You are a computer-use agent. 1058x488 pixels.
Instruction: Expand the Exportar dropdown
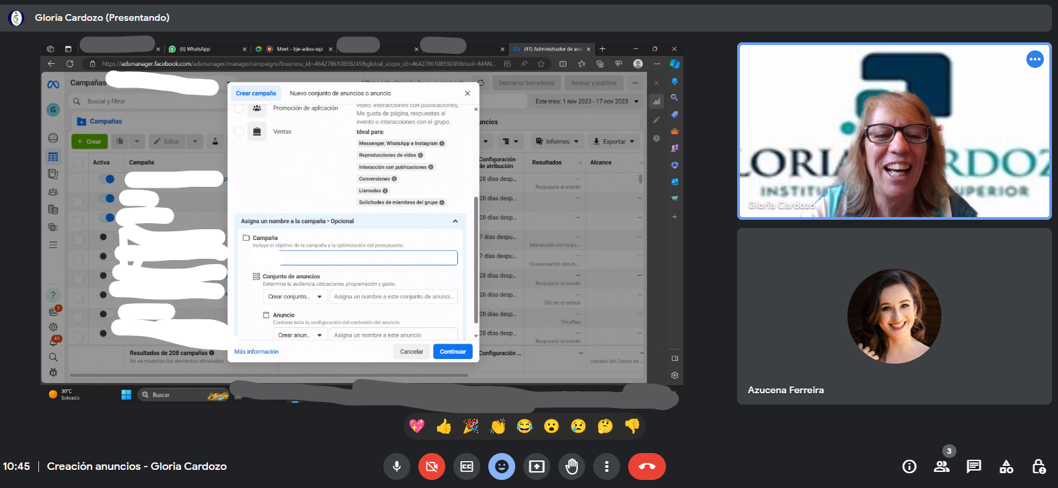click(613, 142)
